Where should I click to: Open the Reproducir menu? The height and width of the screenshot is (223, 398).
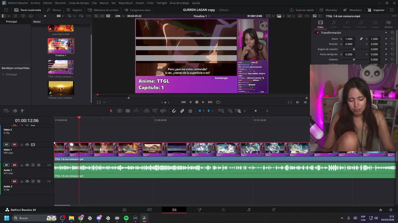point(126,3)
